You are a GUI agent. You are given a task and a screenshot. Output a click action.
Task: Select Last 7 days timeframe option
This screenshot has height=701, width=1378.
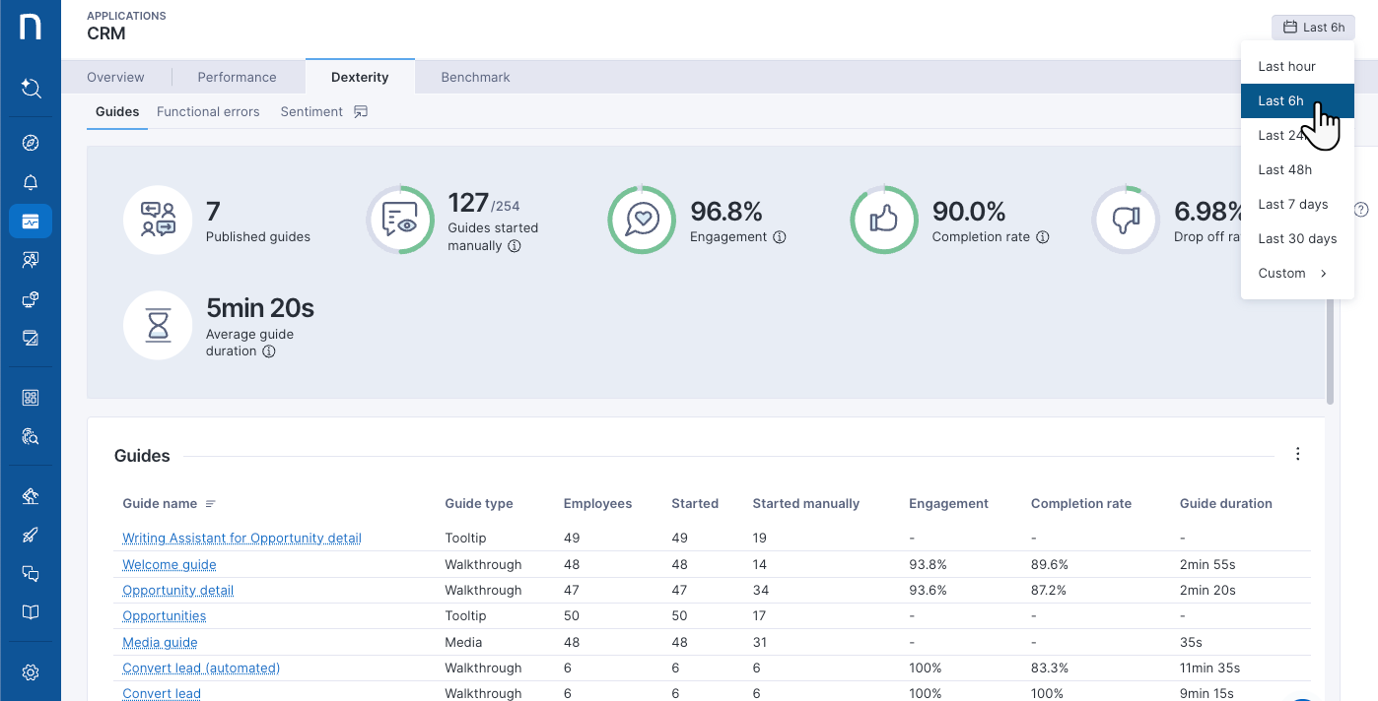[x=1292, y=204]
